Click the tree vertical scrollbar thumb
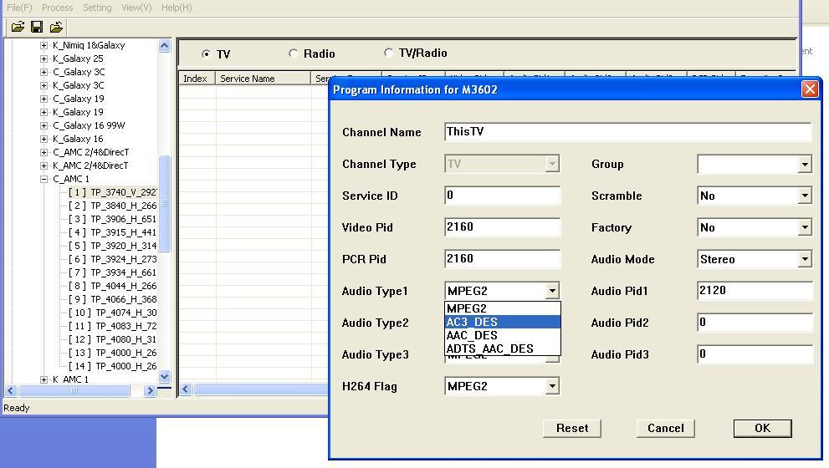The image size is (829, 468). 165,203
